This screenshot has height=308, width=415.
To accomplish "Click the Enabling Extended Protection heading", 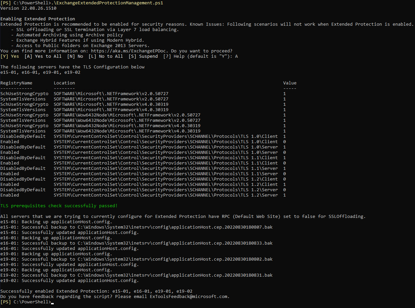I will (x=38, y=19).
